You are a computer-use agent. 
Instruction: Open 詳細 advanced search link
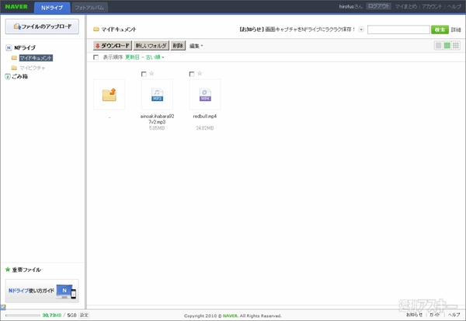pyautogui.click(x=456, y=30)
